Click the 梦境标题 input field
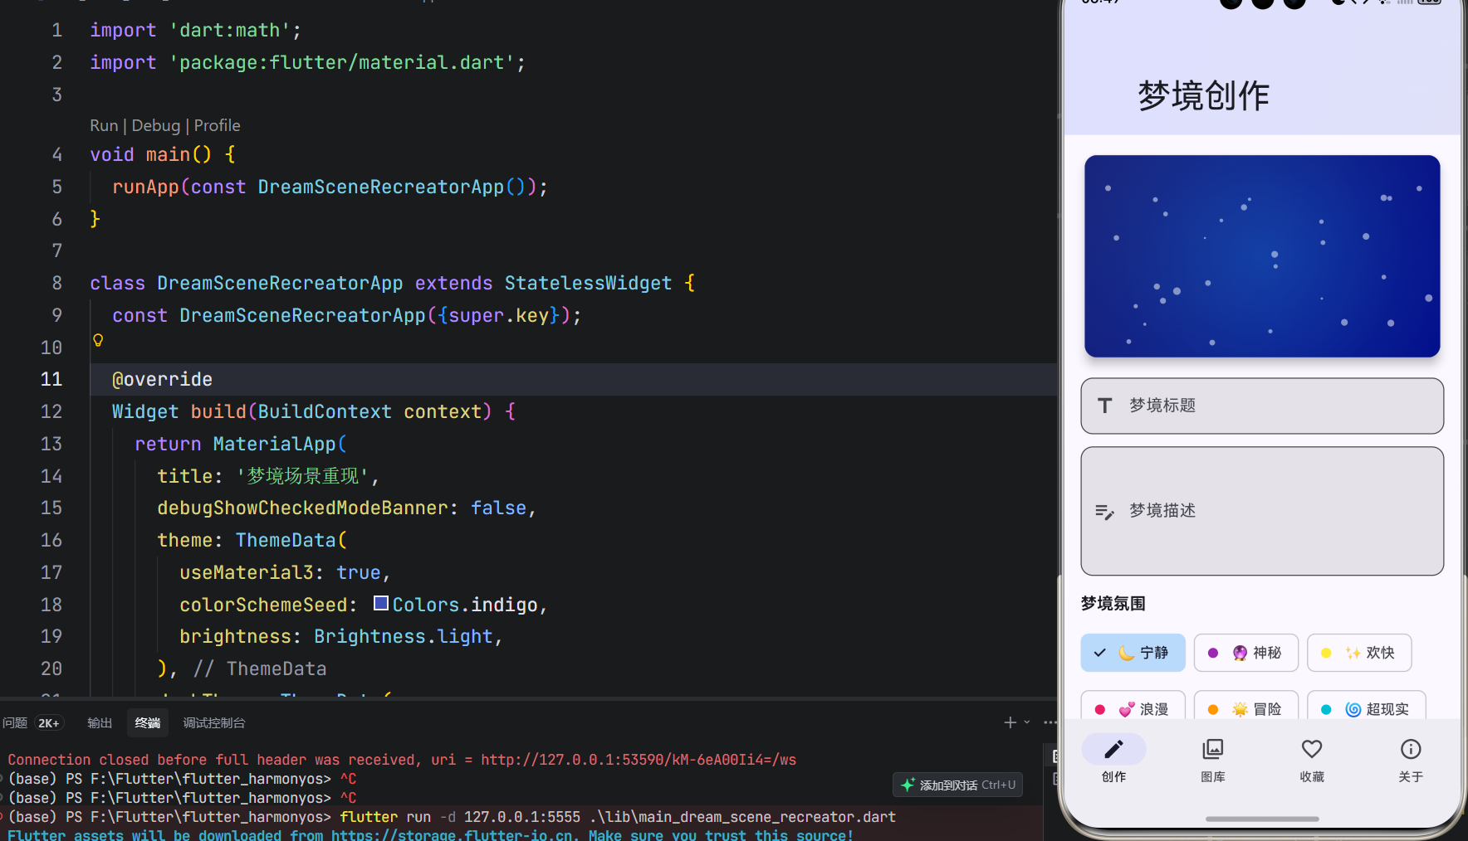Screen dimensions: 1468x841 (x=1262, y=406)
